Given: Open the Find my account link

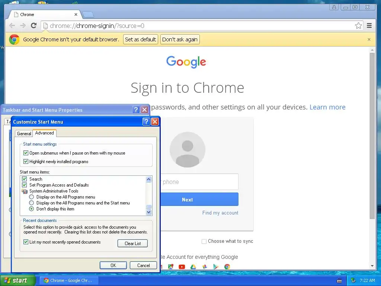Looking at the screenshot, I should click(x=220, y=213).
